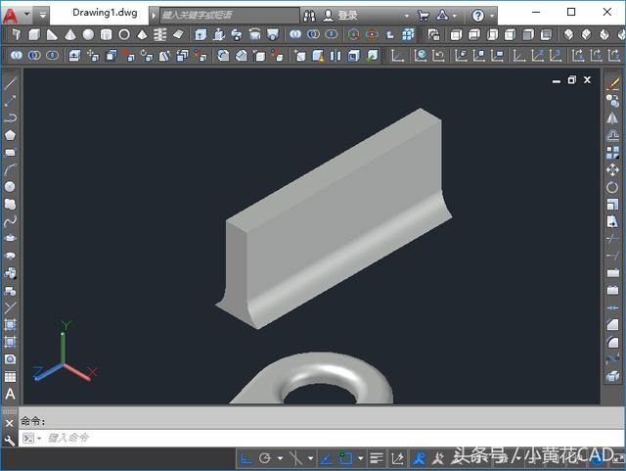Click the binoculars search icon

311,16
